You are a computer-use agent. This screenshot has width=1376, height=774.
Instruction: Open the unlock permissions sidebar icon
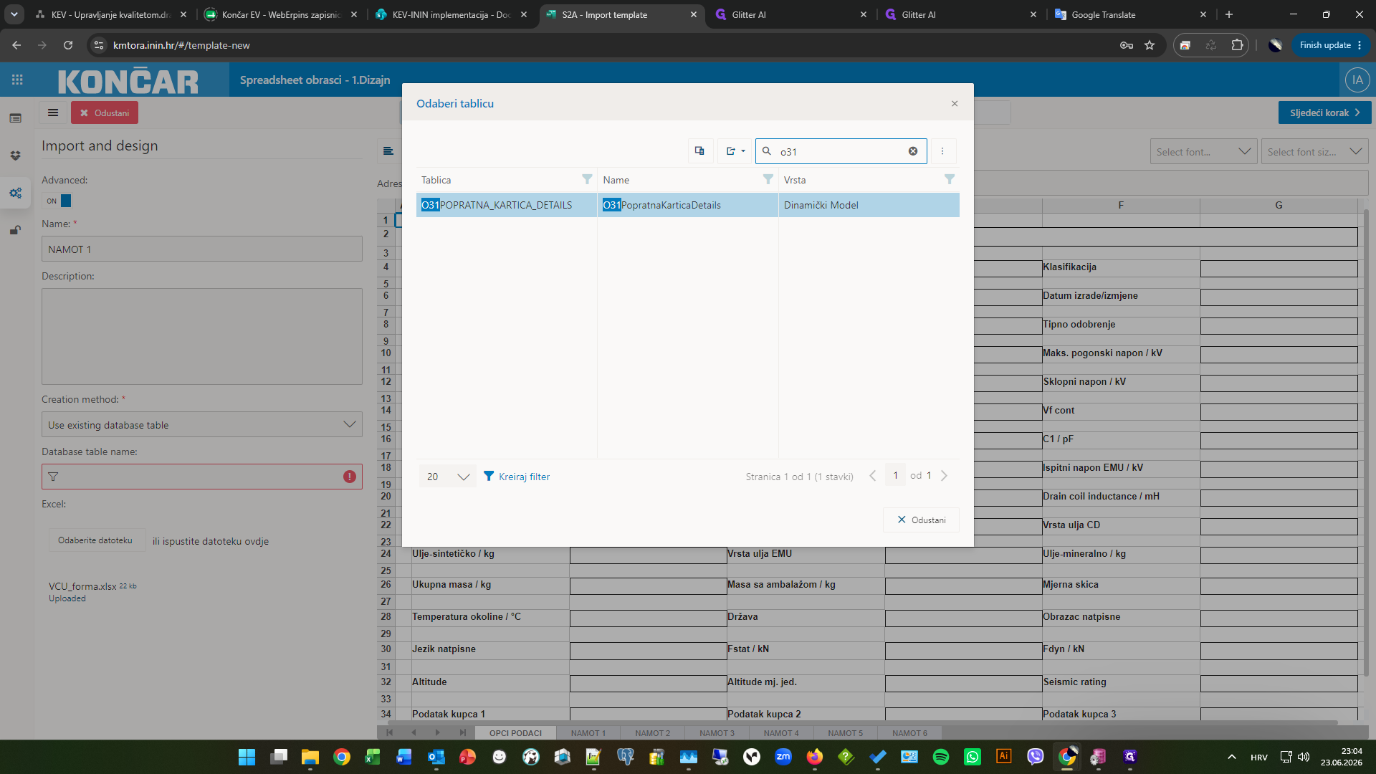[16, 230]
